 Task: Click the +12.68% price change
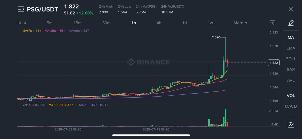point(85,13)
